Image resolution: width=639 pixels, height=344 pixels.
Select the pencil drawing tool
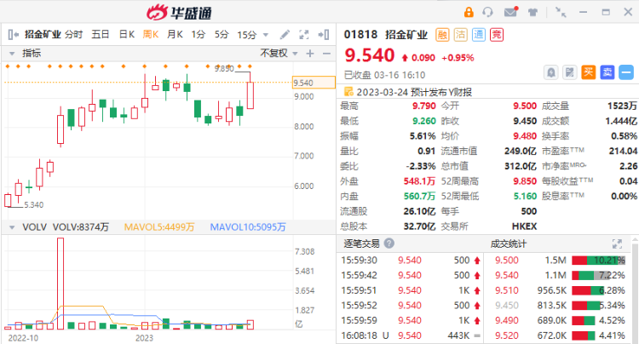coord(285,35)
